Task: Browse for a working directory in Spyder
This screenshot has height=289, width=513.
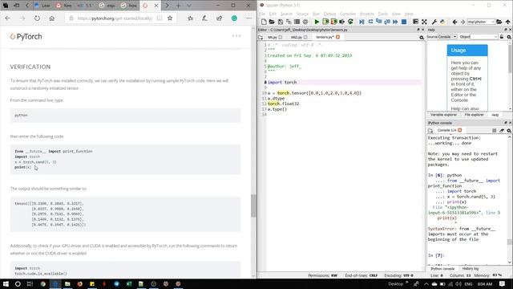Action: pos(499,22)
